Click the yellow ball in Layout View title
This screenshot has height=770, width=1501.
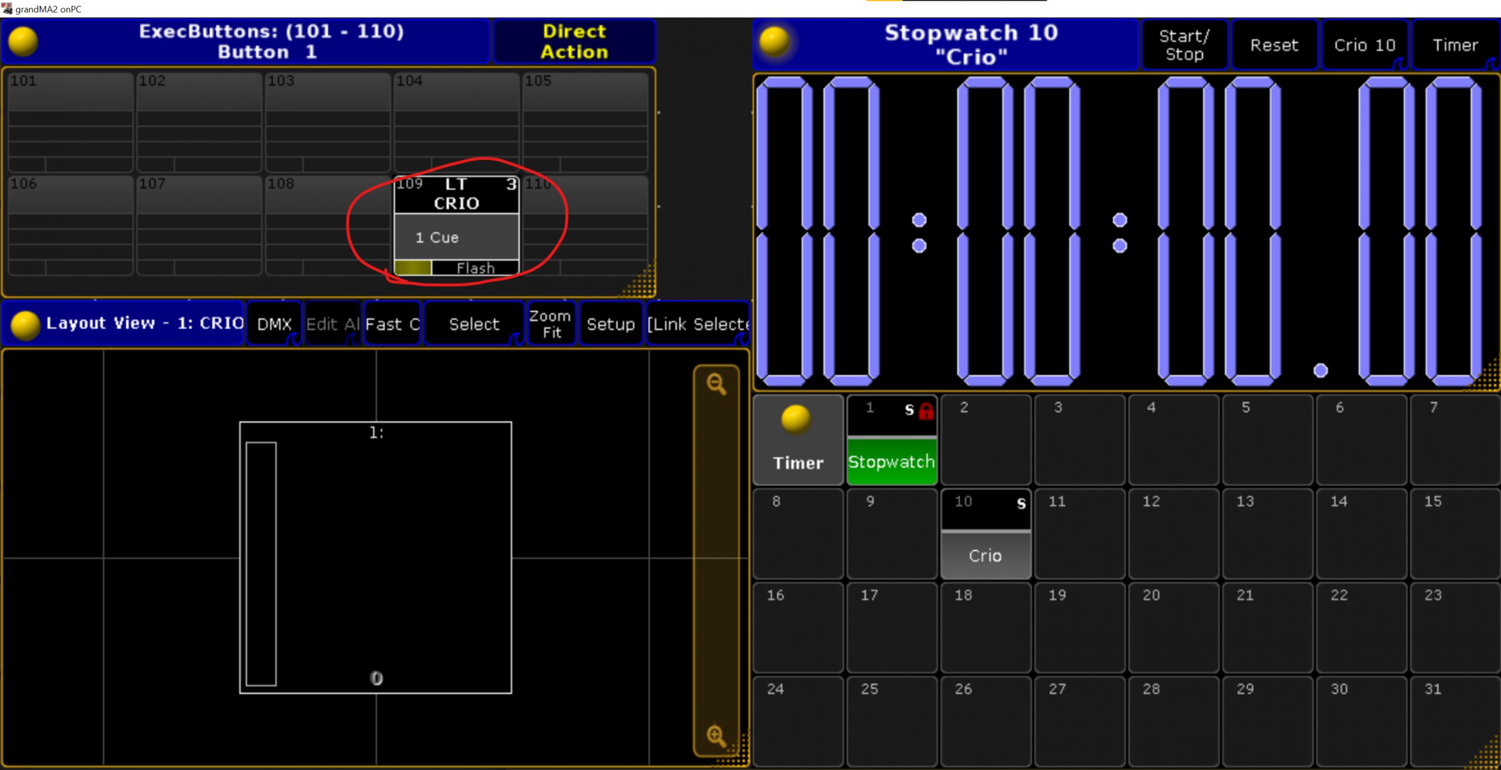coord(25,325)
